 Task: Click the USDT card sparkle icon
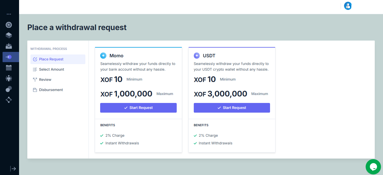tap(197, 56)
